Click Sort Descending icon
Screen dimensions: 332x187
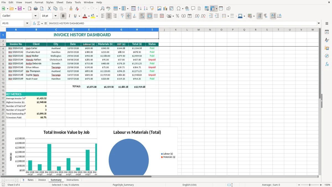[146, 9]
